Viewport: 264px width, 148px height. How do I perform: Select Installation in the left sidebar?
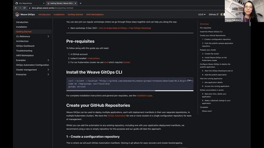pos(21,27)
